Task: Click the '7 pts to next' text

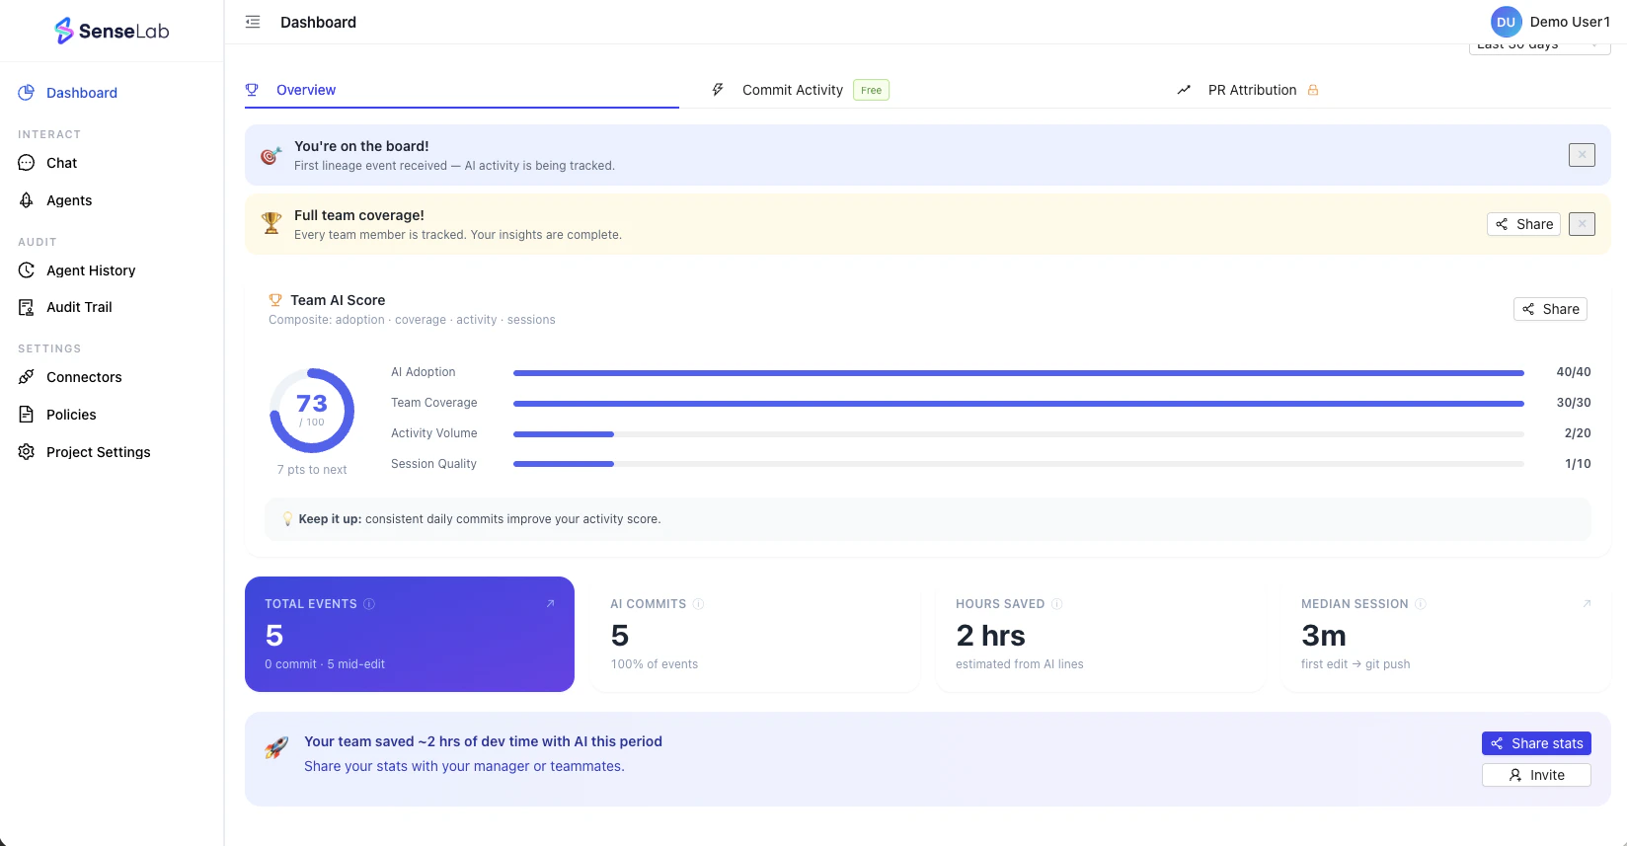Action: [312, 470]
